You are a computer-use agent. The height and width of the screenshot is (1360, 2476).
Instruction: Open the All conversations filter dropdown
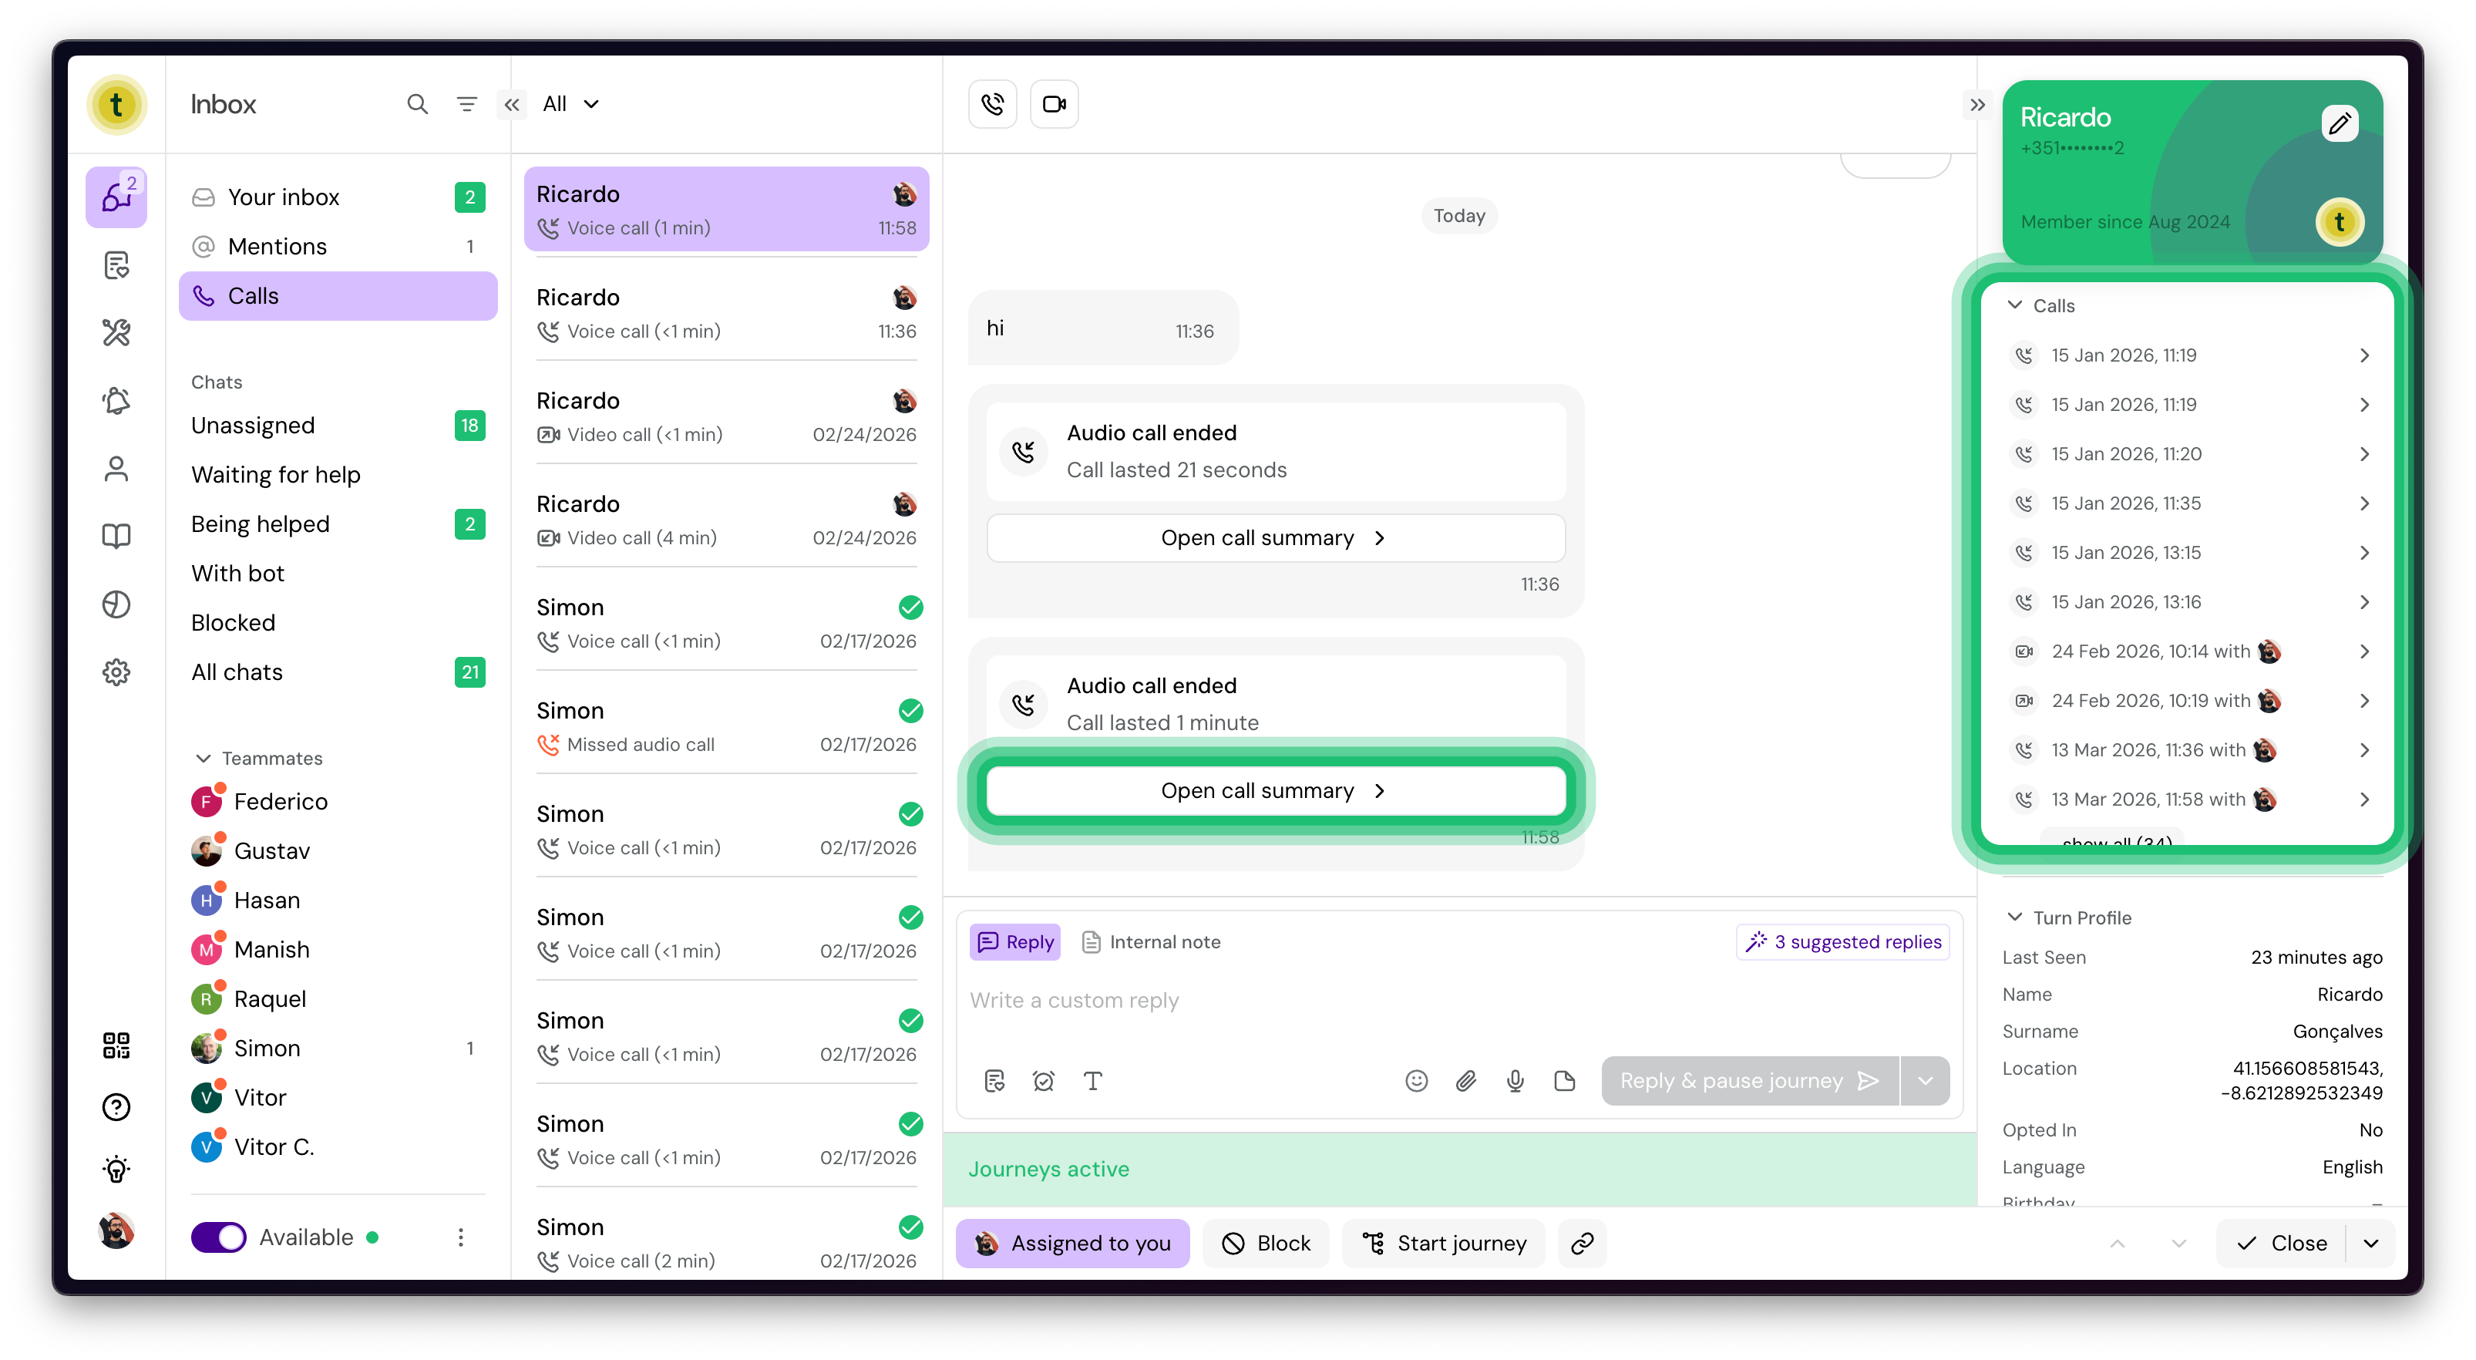pos(570,104)
